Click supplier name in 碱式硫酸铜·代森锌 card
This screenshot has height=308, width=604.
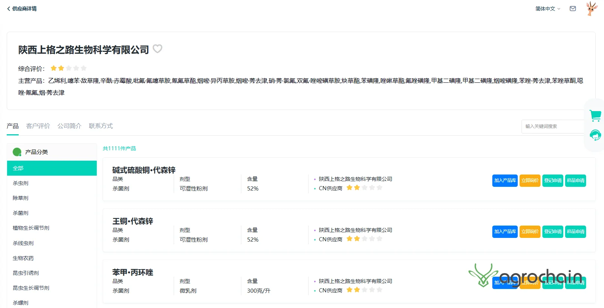coord(356,179)
